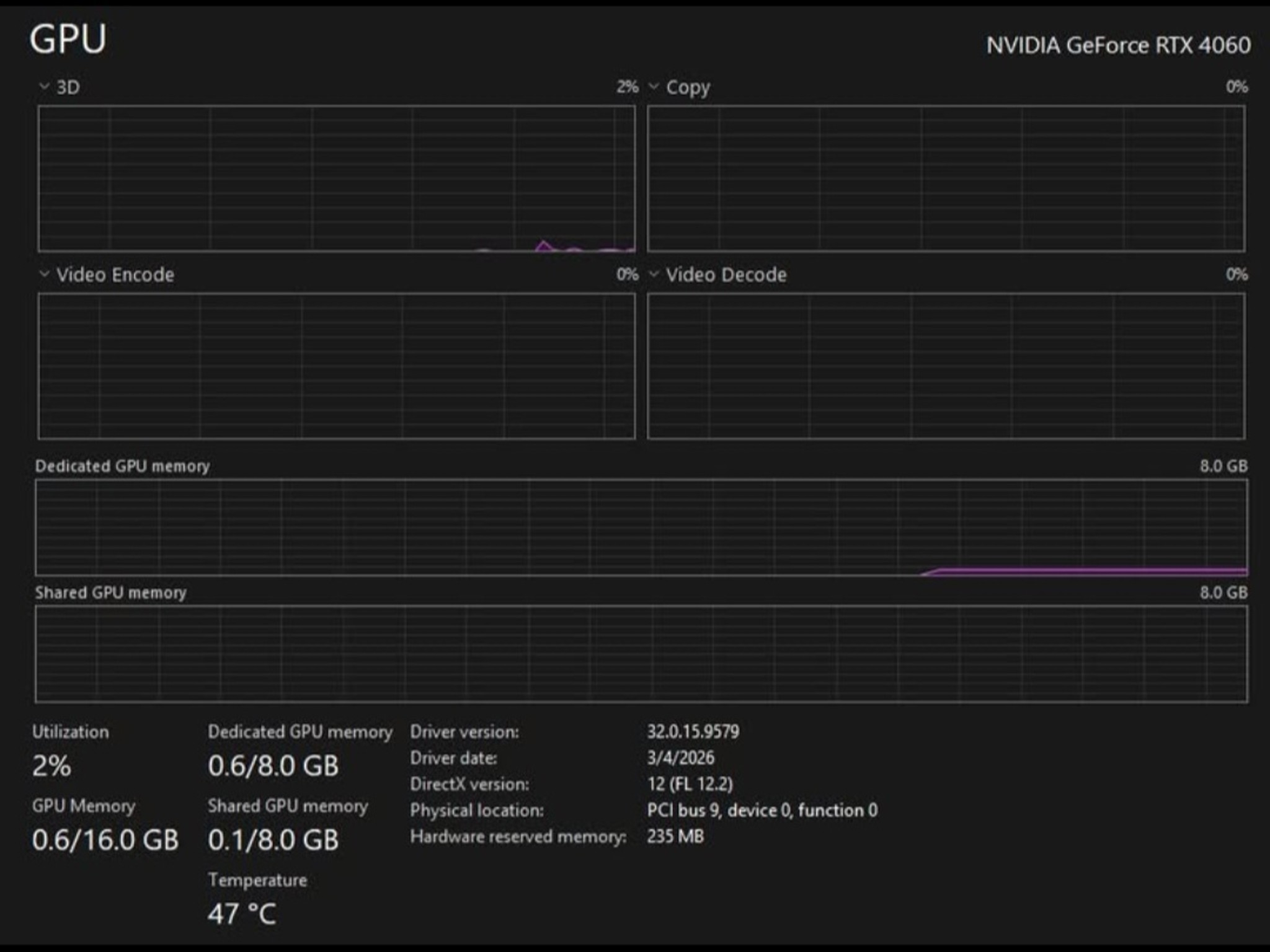Image resolution: width=1270 pixels, height=952 pixels.
Task: Click the PCI bus 9 physical location
Action: coord(762,811)
